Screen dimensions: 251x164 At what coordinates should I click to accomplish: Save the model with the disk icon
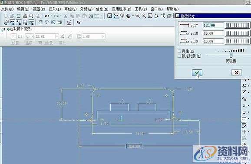[19, 16]
